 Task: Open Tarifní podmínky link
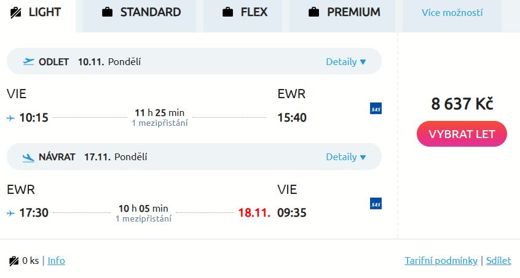441,260
